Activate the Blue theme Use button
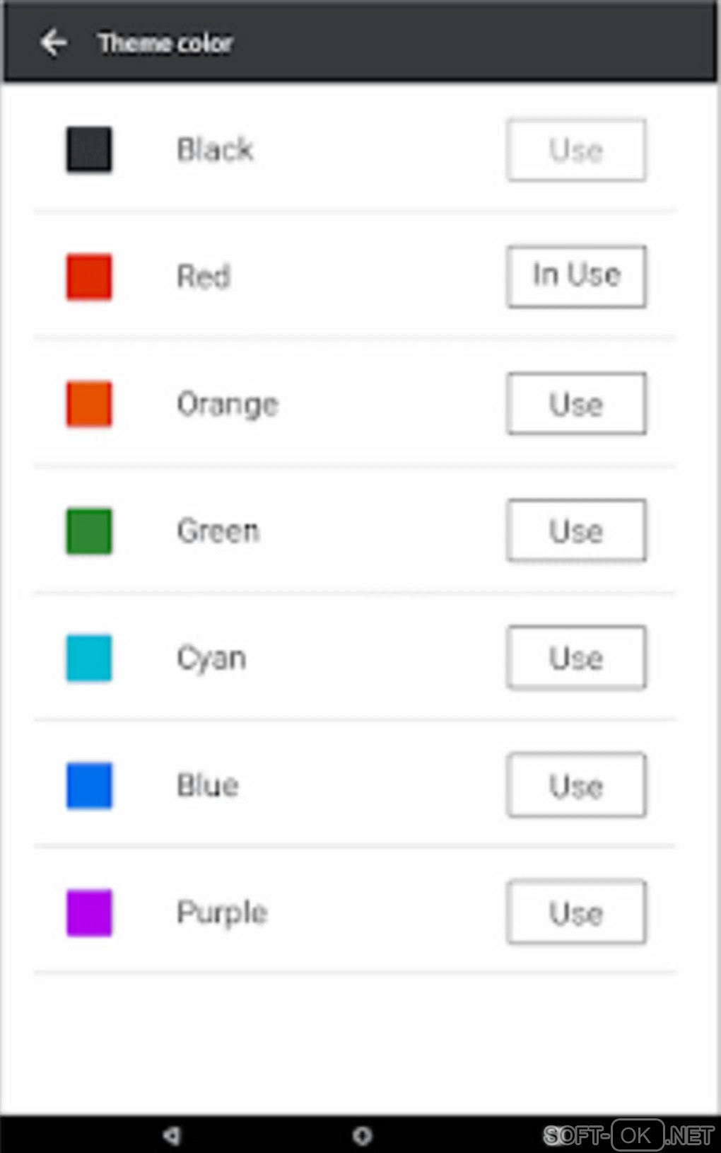Viewport: 721px width, 1153px height. click(x=576, y=785)
